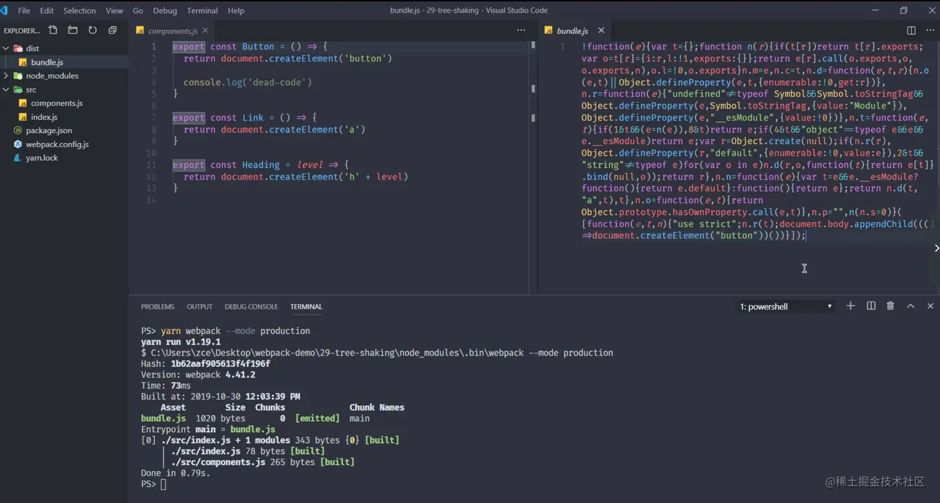This screenshot has width=940, height=503.
Task: Kill the terminal with the trash icon
Action: coord(890,306)
